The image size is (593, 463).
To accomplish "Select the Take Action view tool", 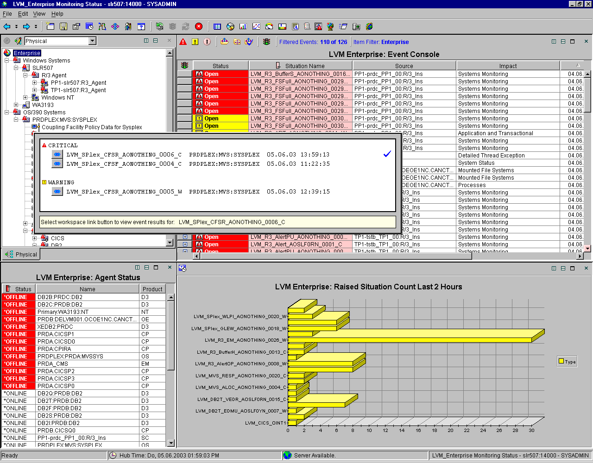I will pos(343,26).
